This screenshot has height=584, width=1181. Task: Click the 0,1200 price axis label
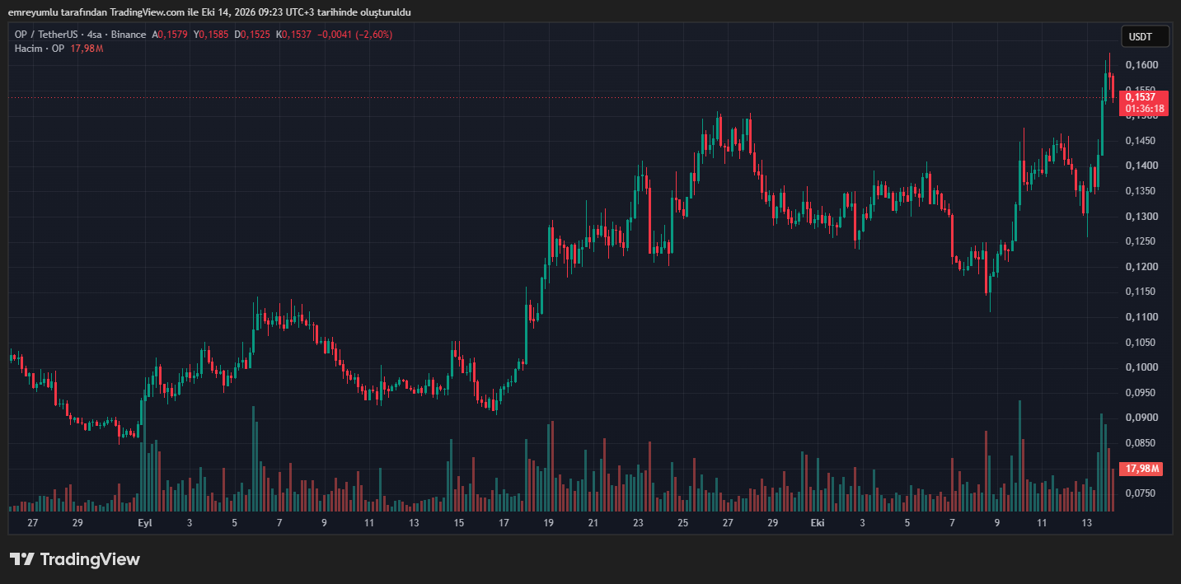click(x=1140, y=267)
